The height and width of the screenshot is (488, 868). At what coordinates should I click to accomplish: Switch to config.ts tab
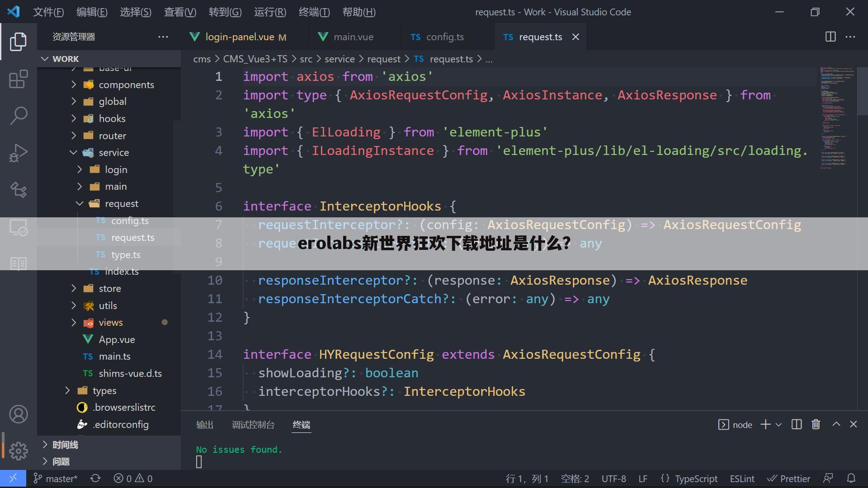tap(448, 37)
